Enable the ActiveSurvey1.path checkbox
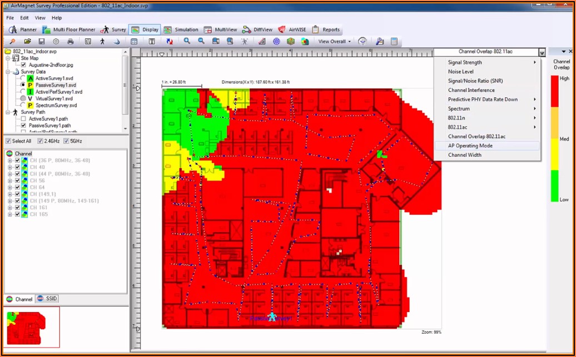576x357 pixels. 23,119
